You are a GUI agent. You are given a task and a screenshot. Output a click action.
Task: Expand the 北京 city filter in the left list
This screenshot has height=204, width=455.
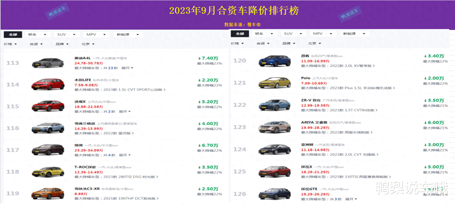click(x=88, y=44)
